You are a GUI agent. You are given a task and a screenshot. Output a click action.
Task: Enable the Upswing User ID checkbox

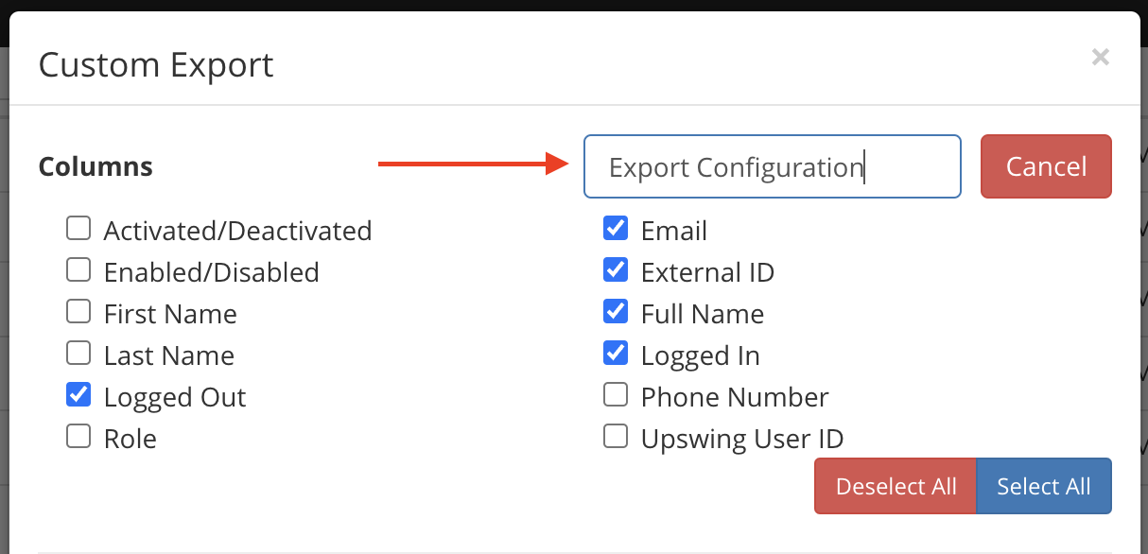click(x=616, y=436)
